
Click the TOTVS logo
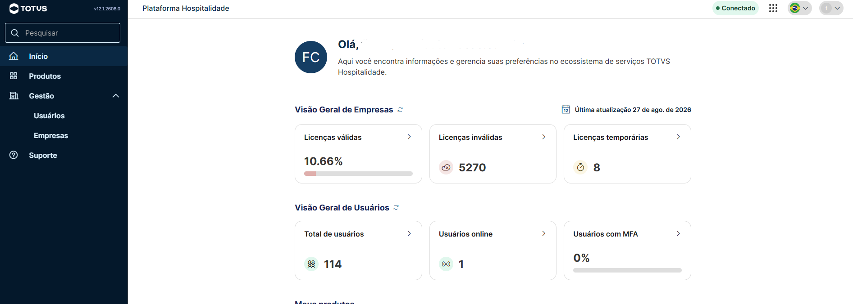tap(28, 9)
